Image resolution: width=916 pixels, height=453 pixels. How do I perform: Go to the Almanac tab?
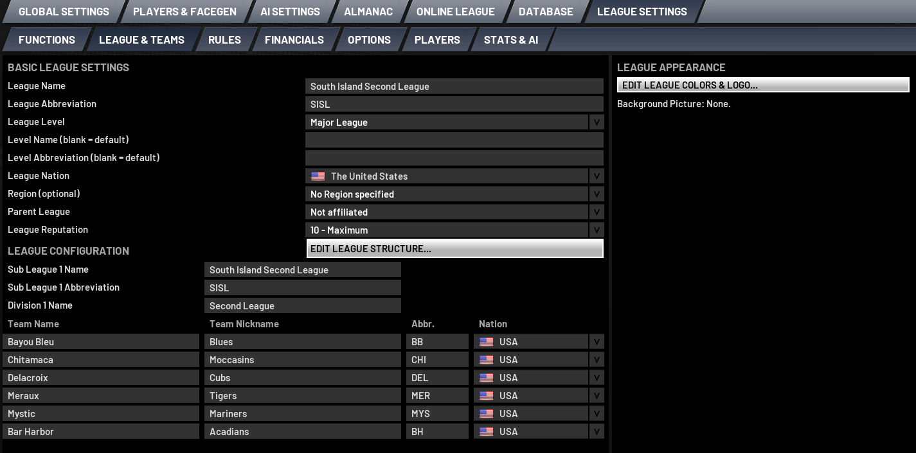pyautogui.click(x=368, y=12)
